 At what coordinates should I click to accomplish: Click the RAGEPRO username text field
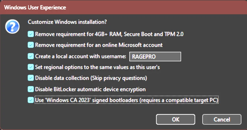(x=155, y=57)
